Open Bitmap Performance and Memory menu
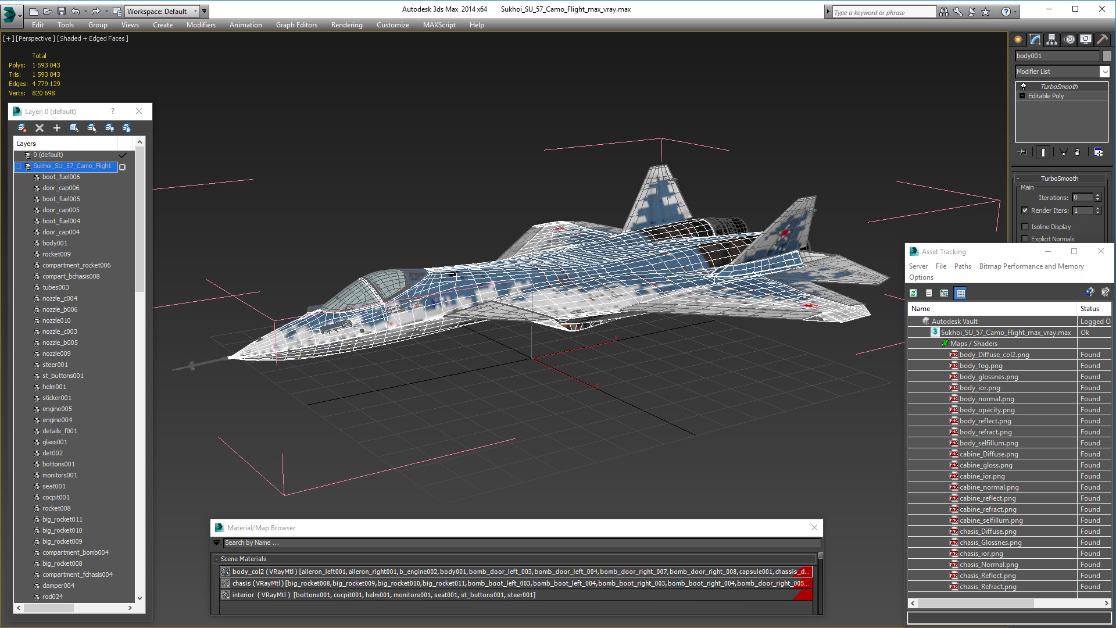 click(x=1032, y=266)
